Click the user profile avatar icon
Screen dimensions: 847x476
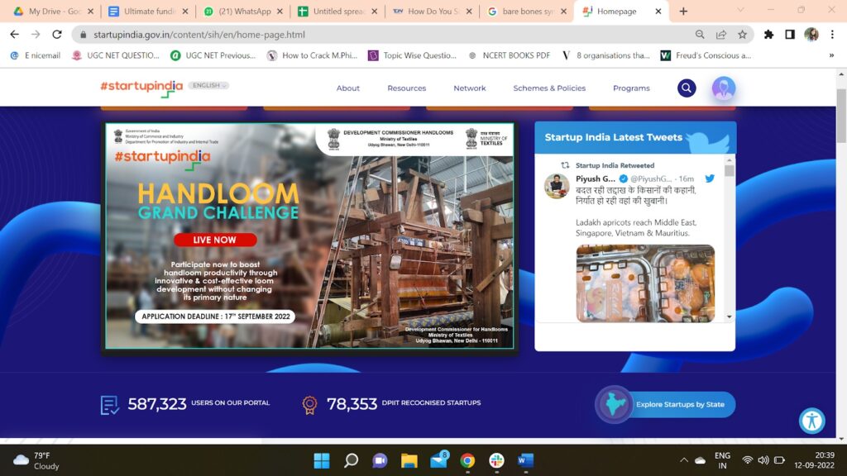pyautogui.click(x=723, y=88)
